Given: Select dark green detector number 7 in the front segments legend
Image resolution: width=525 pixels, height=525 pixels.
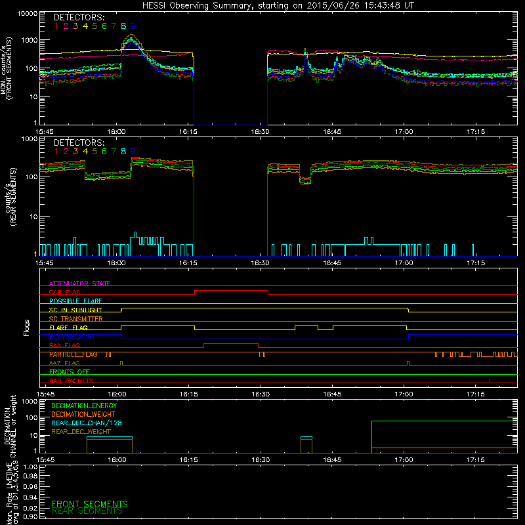Looking at the screenshot, I should (114, 26).
